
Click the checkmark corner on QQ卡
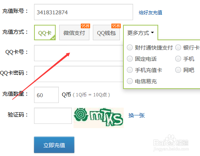[53, 38]
